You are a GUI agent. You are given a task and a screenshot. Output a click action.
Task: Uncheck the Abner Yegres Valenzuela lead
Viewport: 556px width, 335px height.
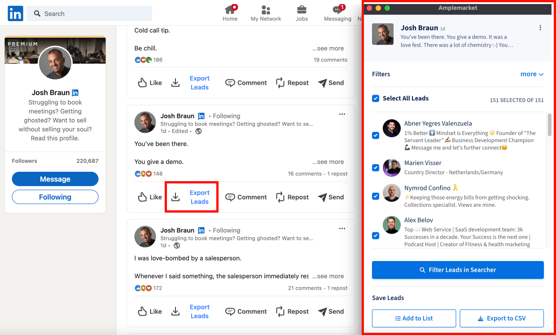376,135
